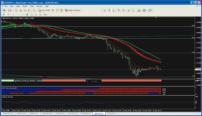Select the Trendline drawing tool
This screenshot has width=202, height=116.
[23, 15]
